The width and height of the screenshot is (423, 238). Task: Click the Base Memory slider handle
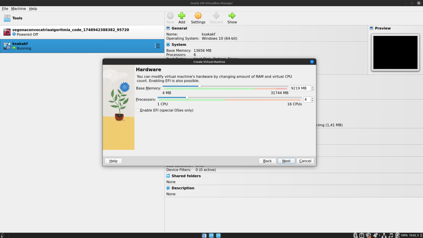(x=200, y=86)
